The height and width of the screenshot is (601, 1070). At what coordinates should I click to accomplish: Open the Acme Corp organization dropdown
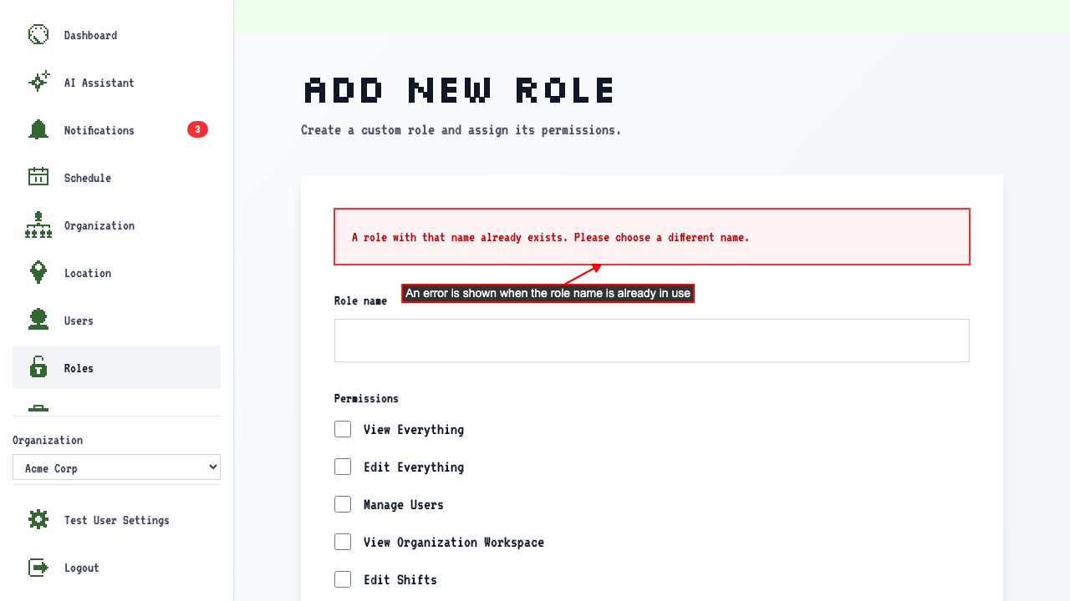pyautogui.click(x=116, y=467)
